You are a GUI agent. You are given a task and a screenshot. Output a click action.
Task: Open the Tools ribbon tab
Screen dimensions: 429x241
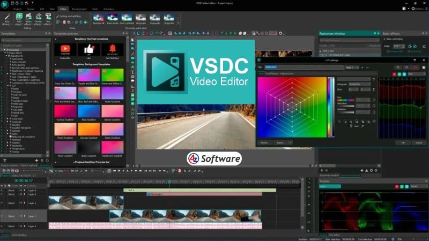[x=95, y=9]
